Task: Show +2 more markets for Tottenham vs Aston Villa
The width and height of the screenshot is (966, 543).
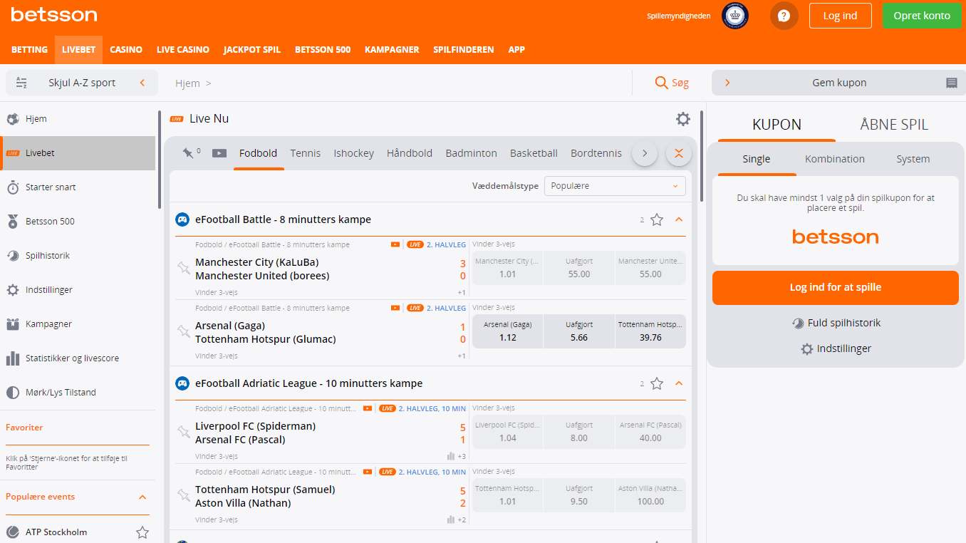Action: click(x=462, y=519)
